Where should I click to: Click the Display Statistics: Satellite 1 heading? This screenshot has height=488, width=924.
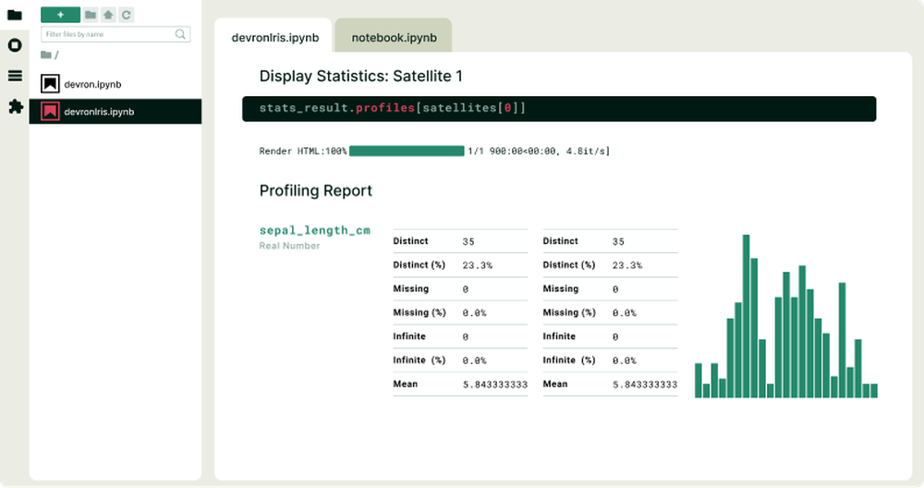[360, 76]
